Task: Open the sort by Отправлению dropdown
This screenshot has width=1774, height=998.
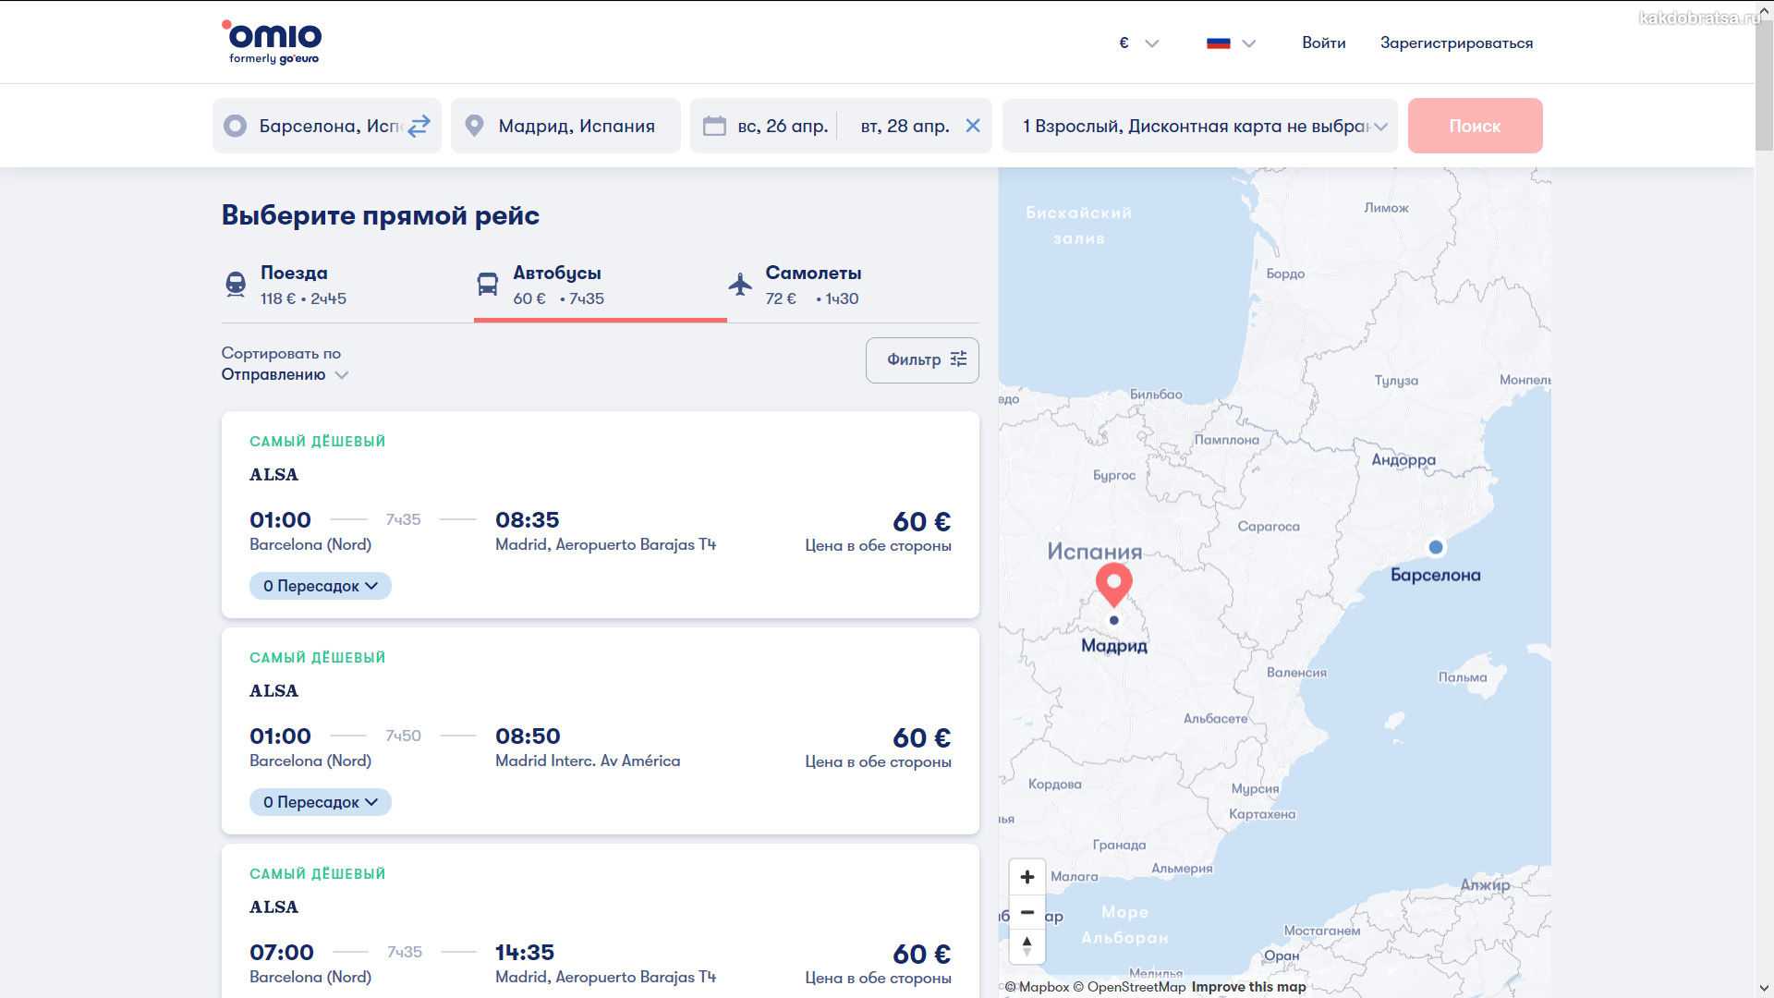Action: [x=285, y=374]
